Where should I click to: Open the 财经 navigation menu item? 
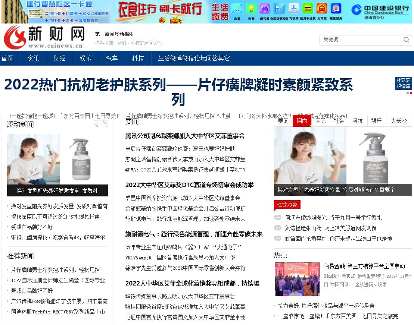[60, 58]
